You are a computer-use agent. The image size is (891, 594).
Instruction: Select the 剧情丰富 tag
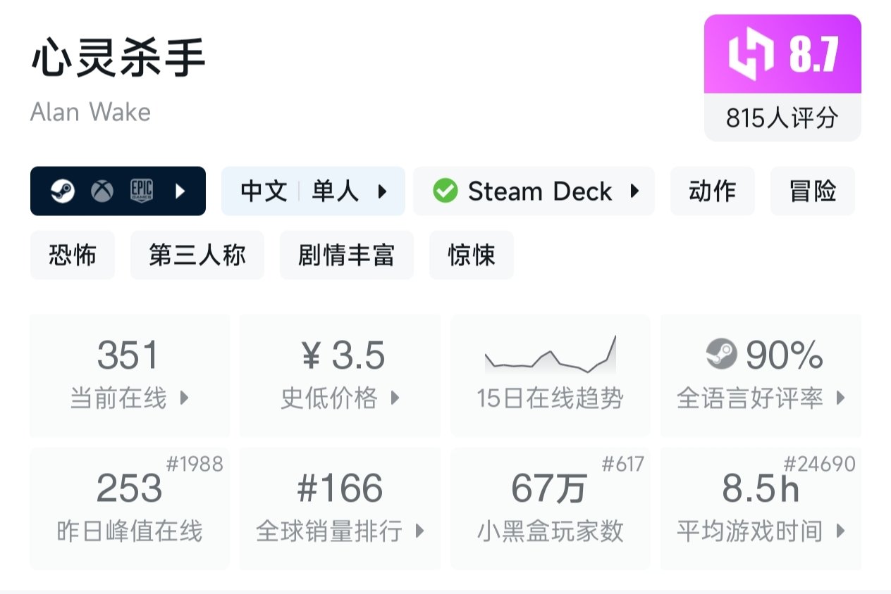(346, 255)
